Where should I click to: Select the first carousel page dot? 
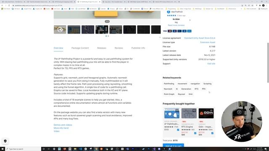(106, 36)
